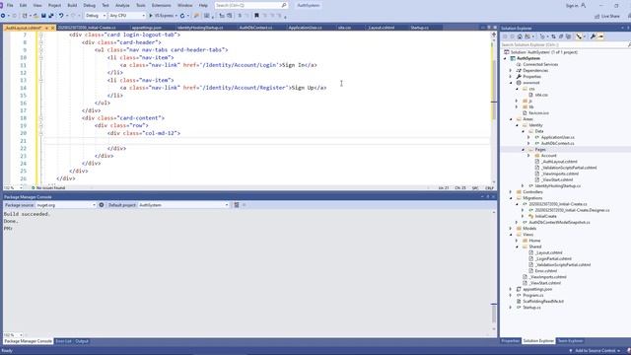Click the Sign in account icon

[x=583, y=6]
